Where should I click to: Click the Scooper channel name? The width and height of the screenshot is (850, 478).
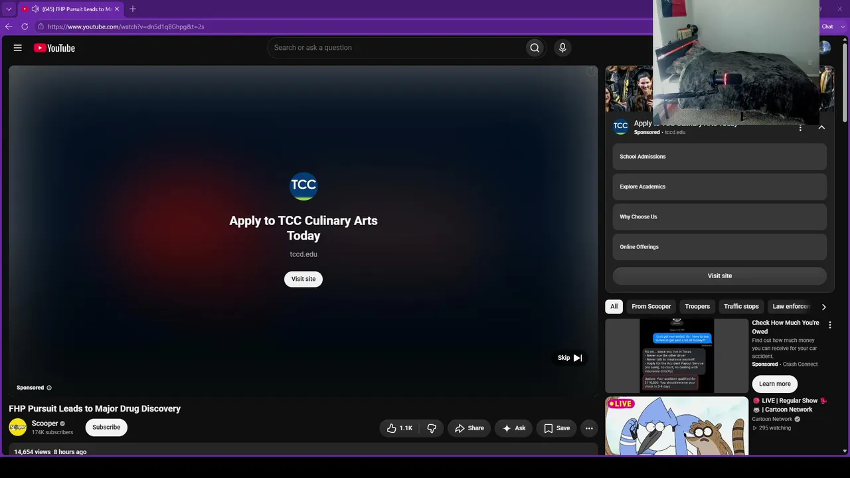pyautogui.click(x=45, y=424)
